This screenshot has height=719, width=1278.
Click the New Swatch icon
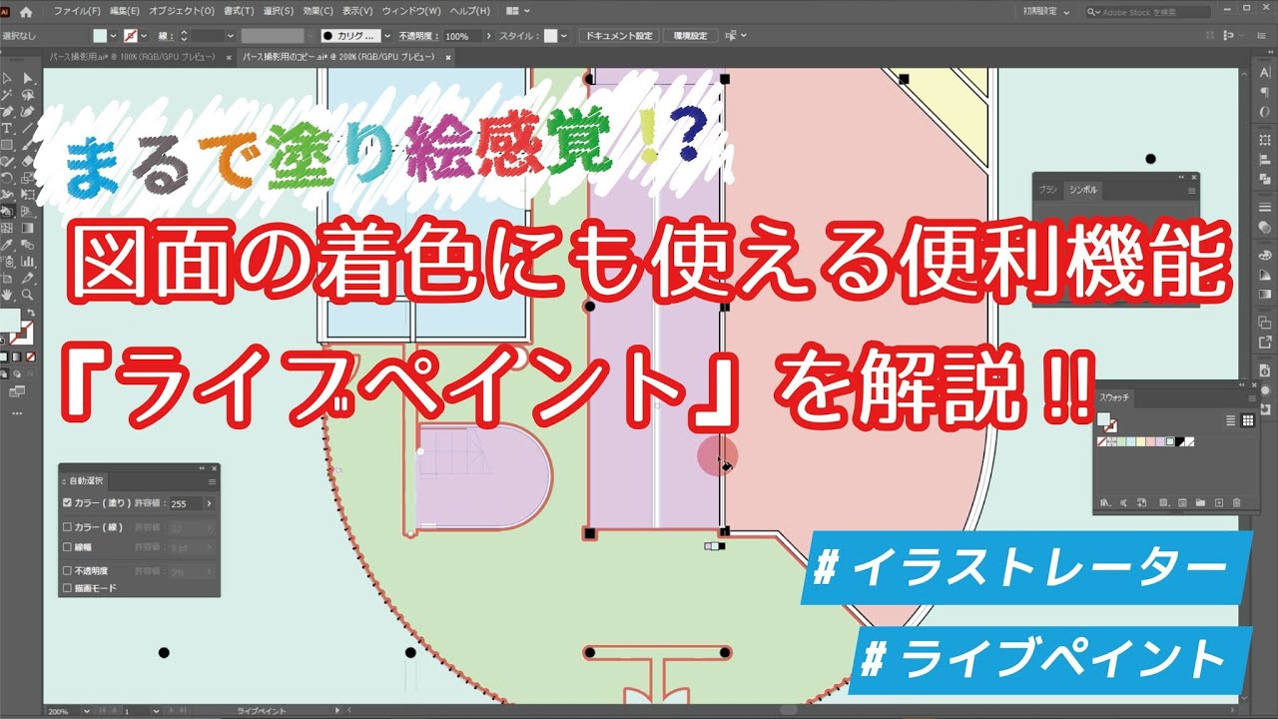1219,502
